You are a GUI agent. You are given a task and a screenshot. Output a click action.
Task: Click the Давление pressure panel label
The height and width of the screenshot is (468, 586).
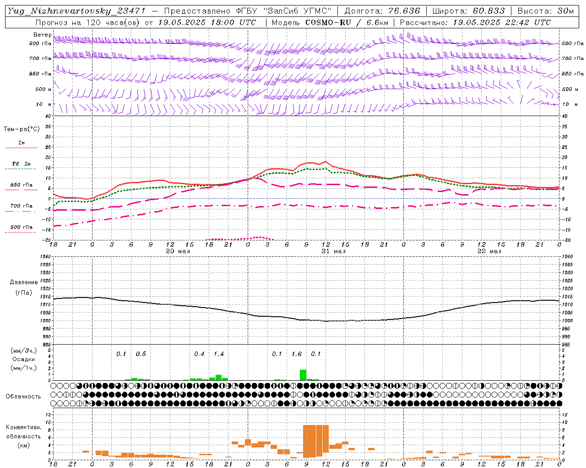click(24, 282)
